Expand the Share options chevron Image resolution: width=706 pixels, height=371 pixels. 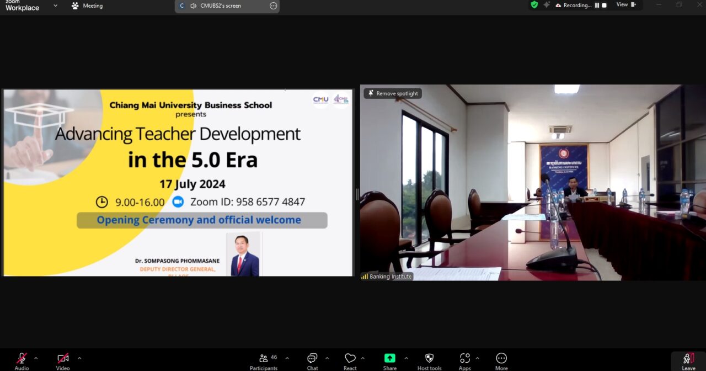407,358
